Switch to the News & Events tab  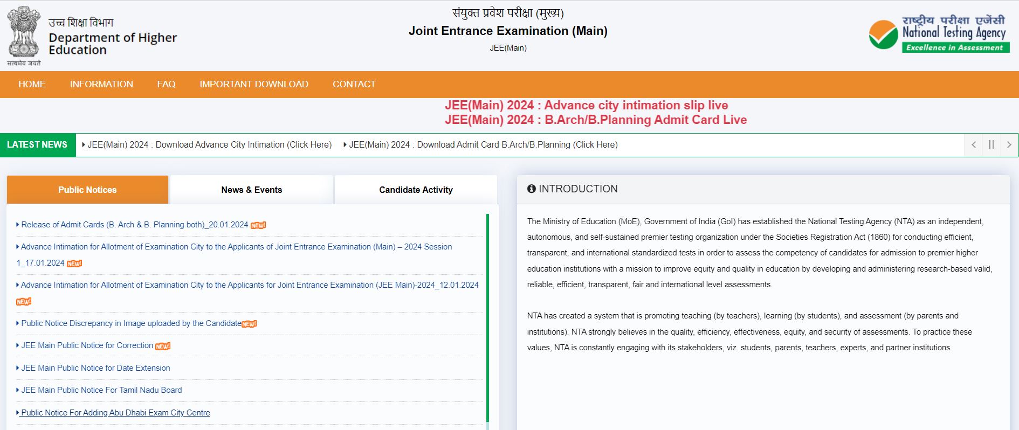pyautogui.click(x=252, y=190)
